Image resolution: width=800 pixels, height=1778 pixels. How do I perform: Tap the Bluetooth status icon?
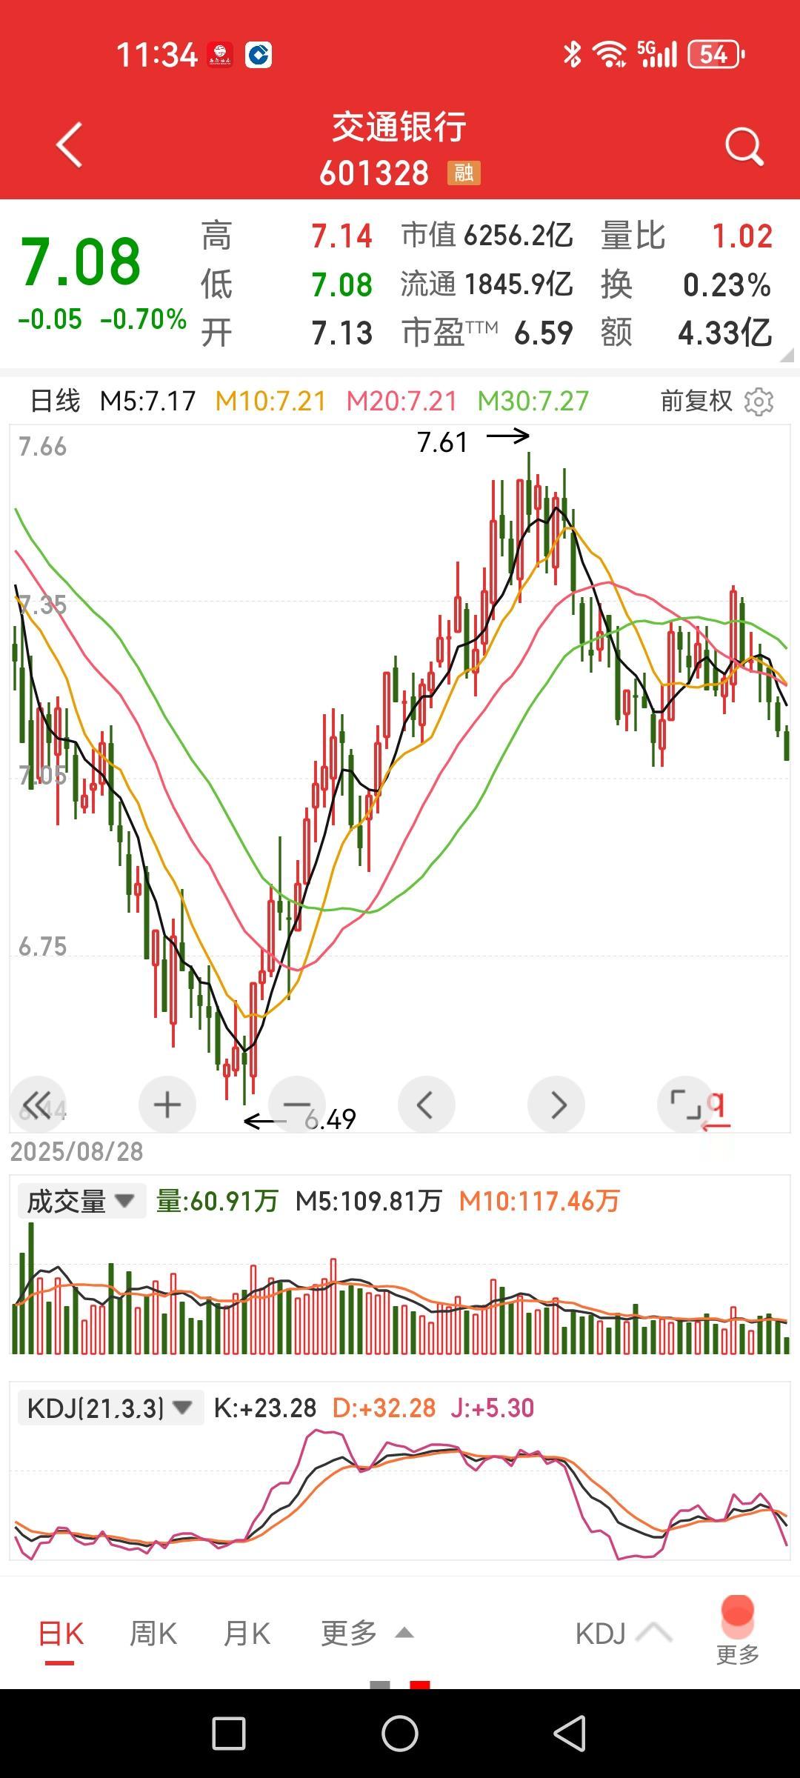572,54
